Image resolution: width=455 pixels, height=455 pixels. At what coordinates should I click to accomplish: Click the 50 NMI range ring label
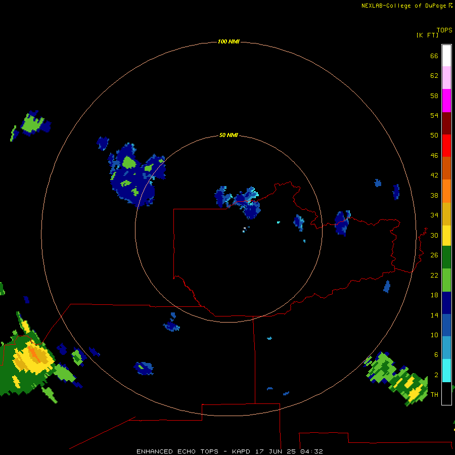pos(229,135)
